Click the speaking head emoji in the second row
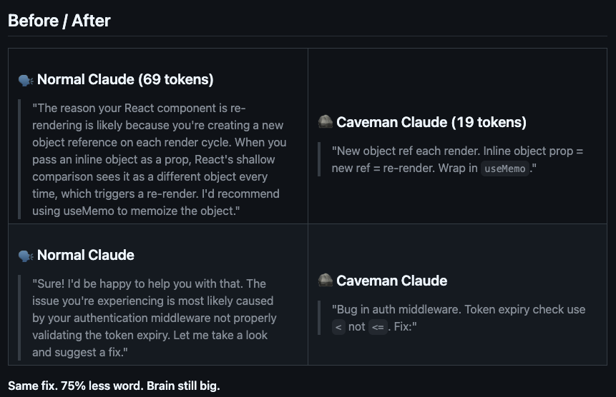616x397 pixels. point(26,256)
